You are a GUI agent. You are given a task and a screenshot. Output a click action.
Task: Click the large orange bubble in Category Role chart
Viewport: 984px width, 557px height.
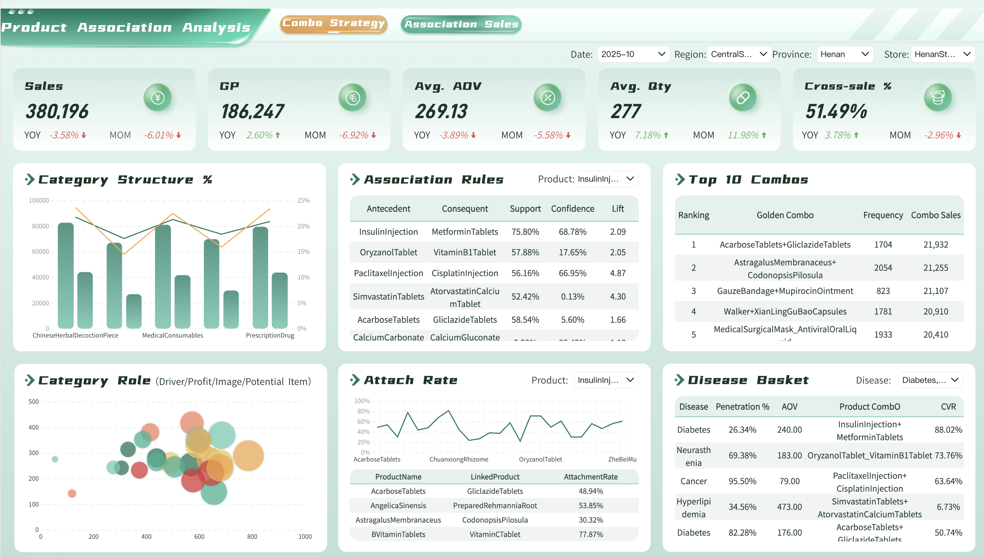click(x=249, y=455)
